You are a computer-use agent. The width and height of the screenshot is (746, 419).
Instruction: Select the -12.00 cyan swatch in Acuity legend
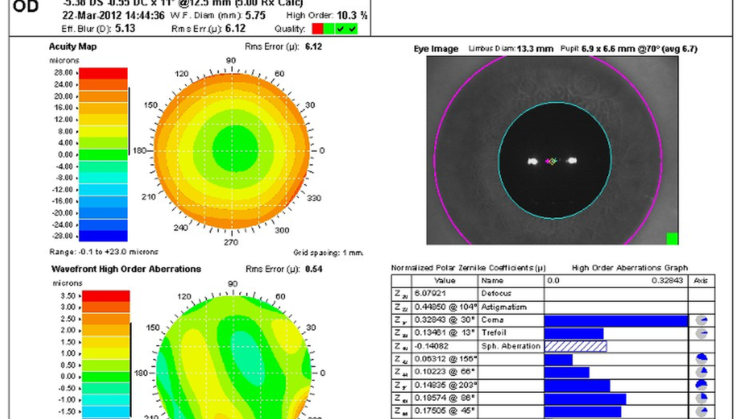pos(103,190)
